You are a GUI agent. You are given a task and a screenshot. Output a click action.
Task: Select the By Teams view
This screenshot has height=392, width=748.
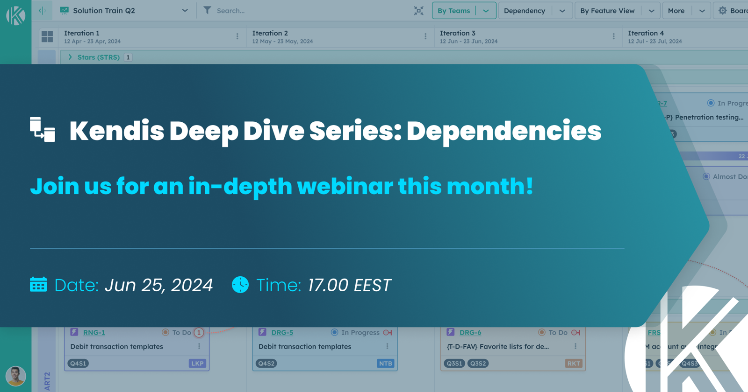[453, 11]
